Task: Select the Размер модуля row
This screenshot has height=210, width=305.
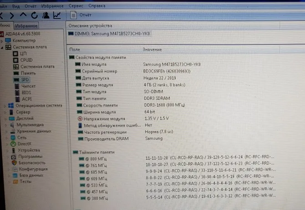Action: [x=131, y=85]
